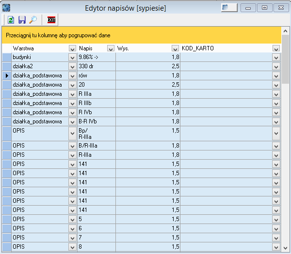Screen dimensions: 291x254
Task: Click the current row arrow indicator
Action: pyautogui.click(x=7, y=76)
